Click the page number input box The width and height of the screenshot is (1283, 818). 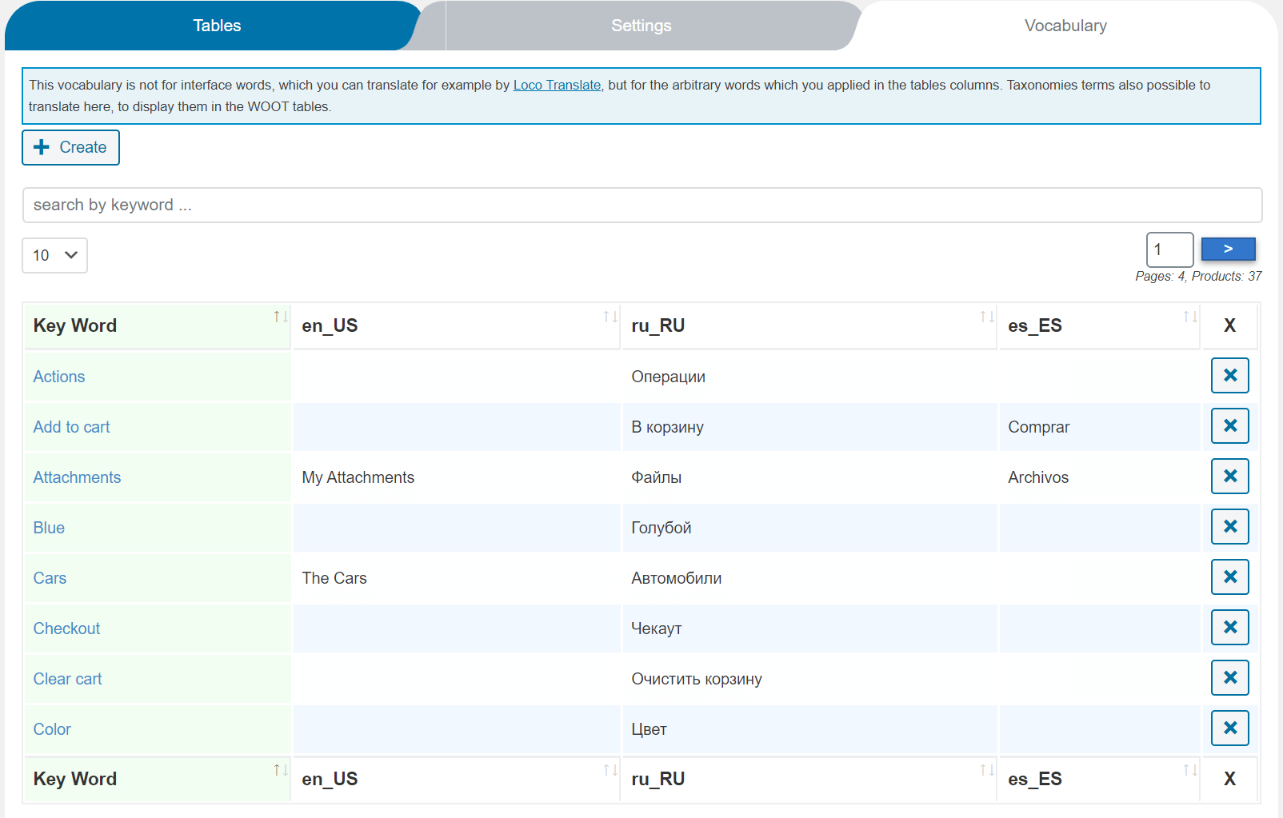(x=1169, y=249)
